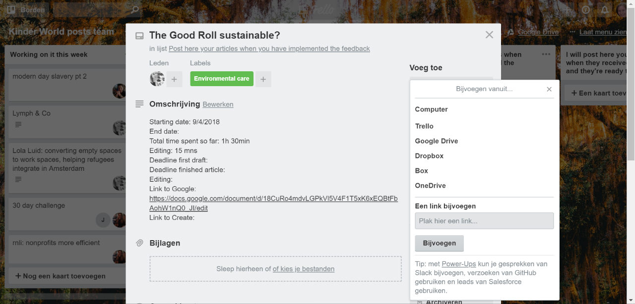Open the notifications bell icon
This screenshot has width=635, height=304.
tap(604, 9)
